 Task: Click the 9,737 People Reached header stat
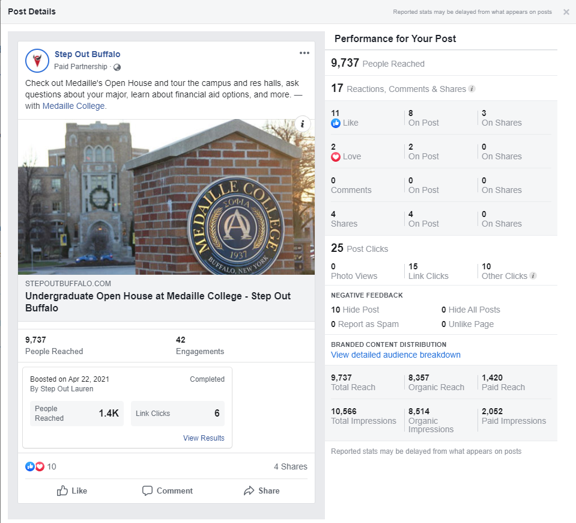378,63
